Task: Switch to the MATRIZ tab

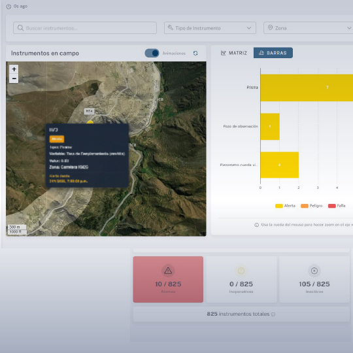Action: click(x=234, y=53)
